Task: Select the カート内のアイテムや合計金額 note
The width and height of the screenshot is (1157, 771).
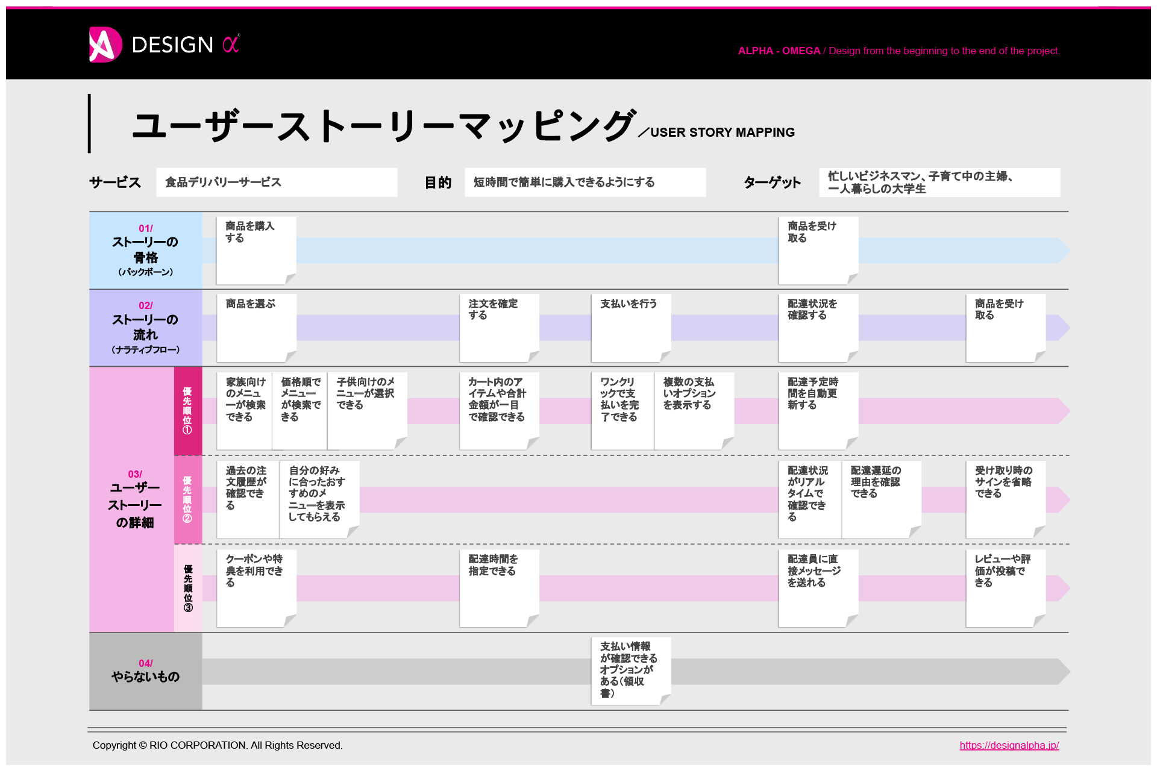Action: [x=499, y=411]
